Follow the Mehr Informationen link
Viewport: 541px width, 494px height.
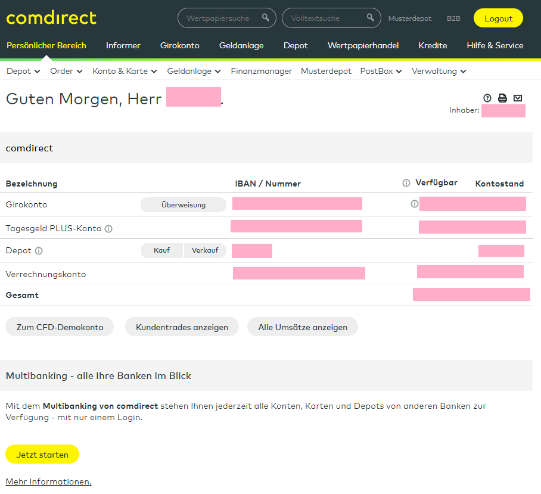(48, 481)
